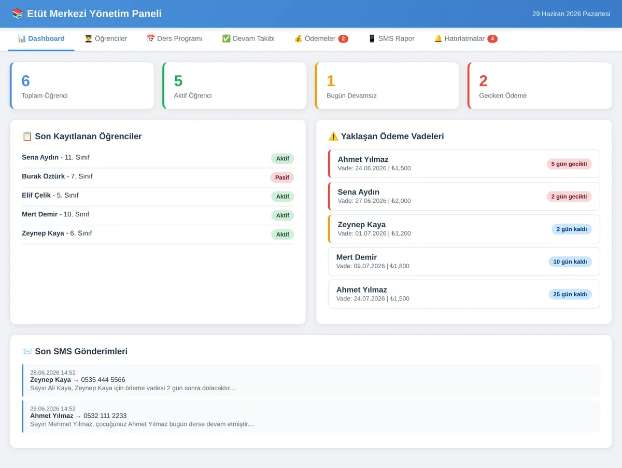This screenshot has width=622, height=468.
Task: Open Mert Demir payment due 09.07.2026
Action: pos(464,261)
